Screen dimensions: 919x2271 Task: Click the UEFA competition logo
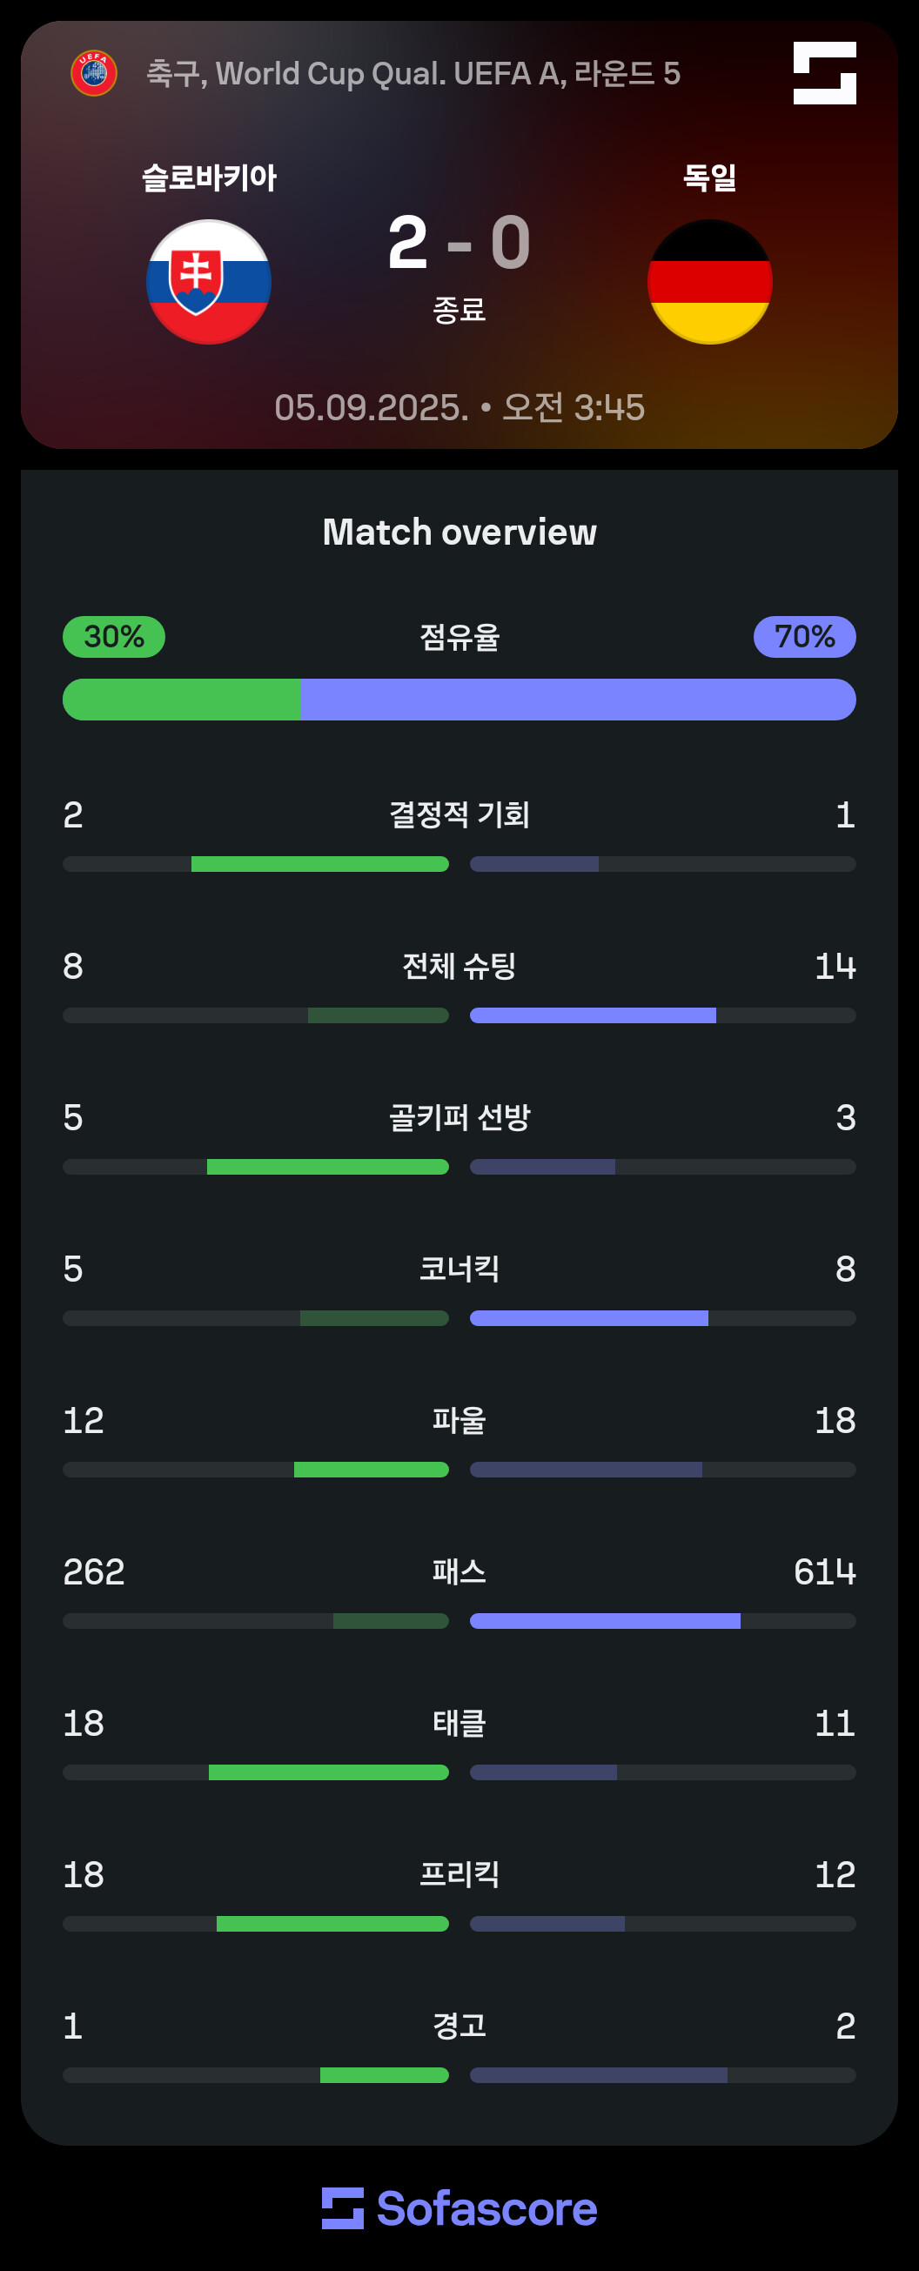[93, 73]
